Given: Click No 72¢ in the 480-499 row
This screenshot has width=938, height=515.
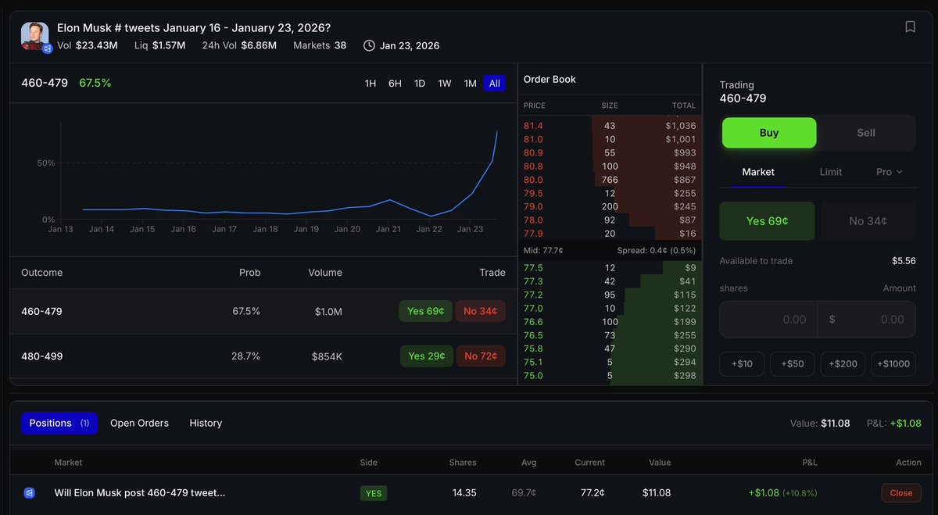Looking at the screenshot, I should [481, 356].
